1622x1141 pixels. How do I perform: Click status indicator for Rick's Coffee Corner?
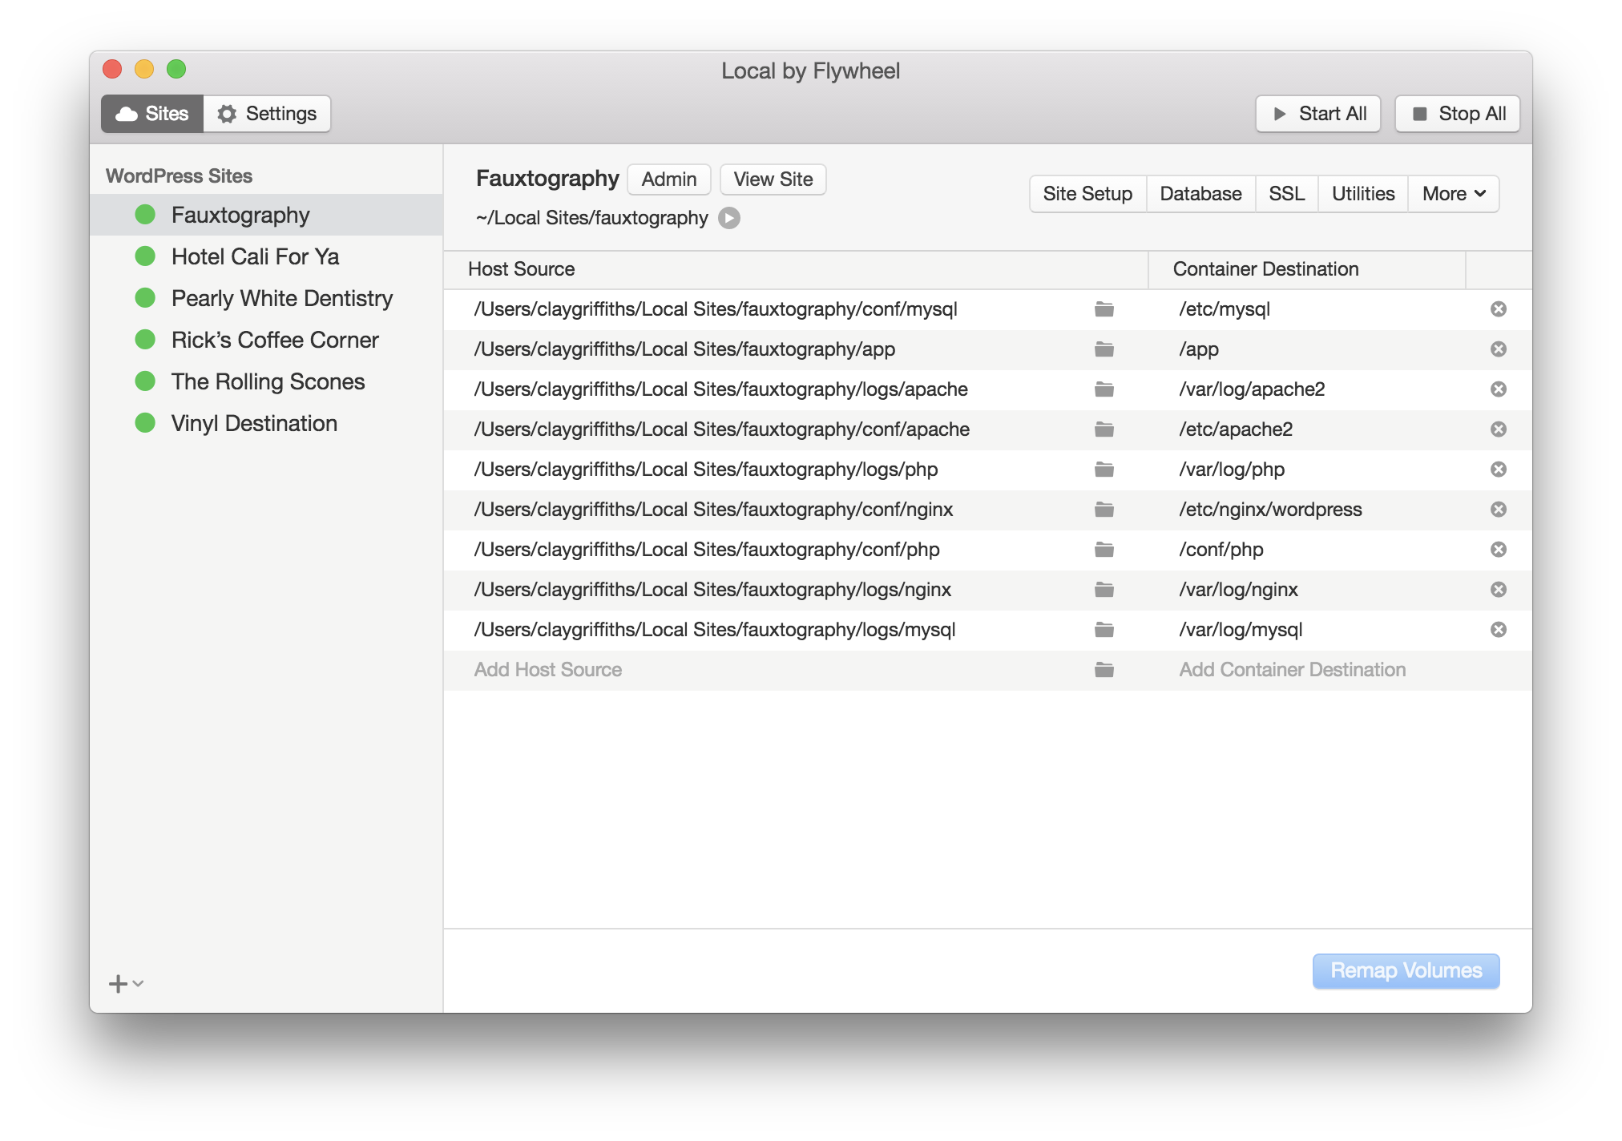point(145,340)
